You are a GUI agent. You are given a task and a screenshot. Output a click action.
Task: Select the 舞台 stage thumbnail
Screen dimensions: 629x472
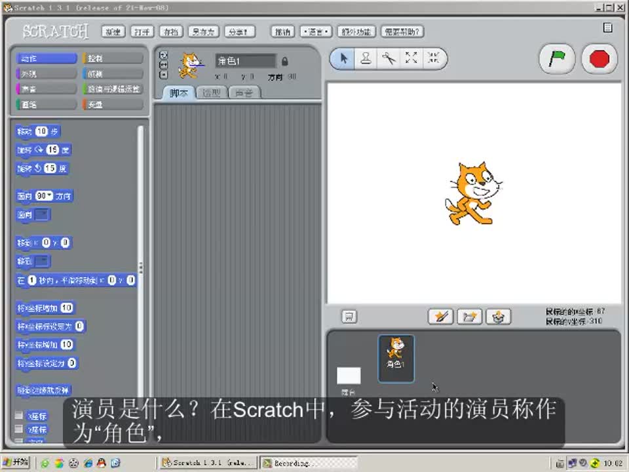349,378
